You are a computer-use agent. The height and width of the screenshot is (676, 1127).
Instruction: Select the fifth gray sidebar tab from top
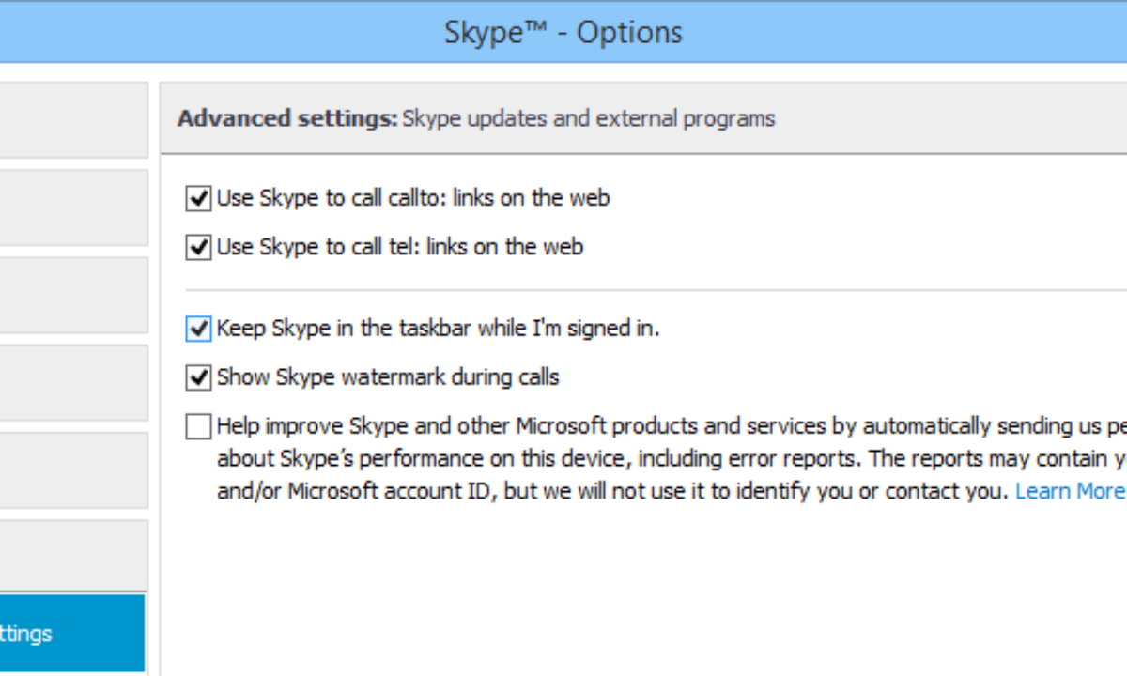pyautogui.click(x=72, y=469)
